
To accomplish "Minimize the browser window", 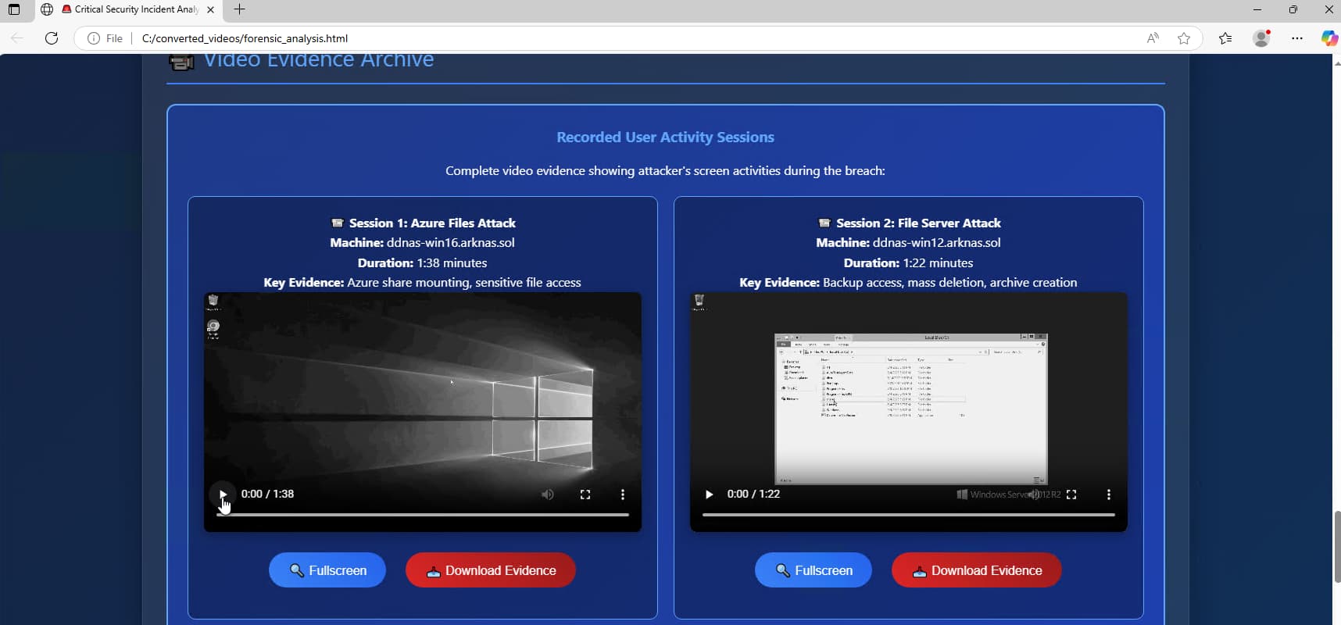I will point(1257,9).
